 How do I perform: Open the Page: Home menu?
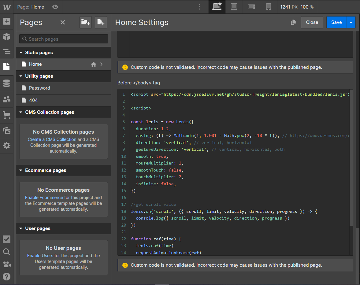coord(31,7)
